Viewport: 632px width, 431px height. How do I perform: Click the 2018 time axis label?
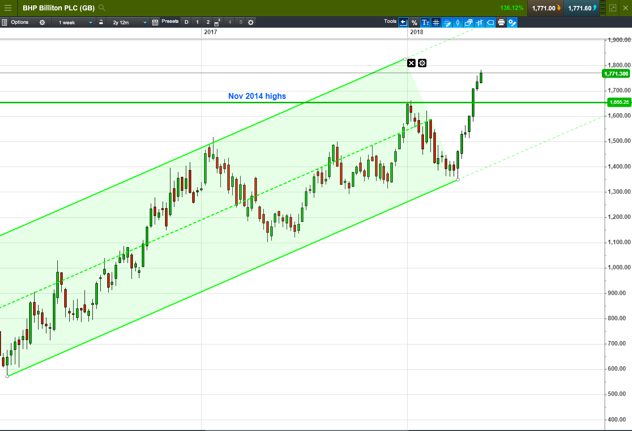tap(416, 32)
